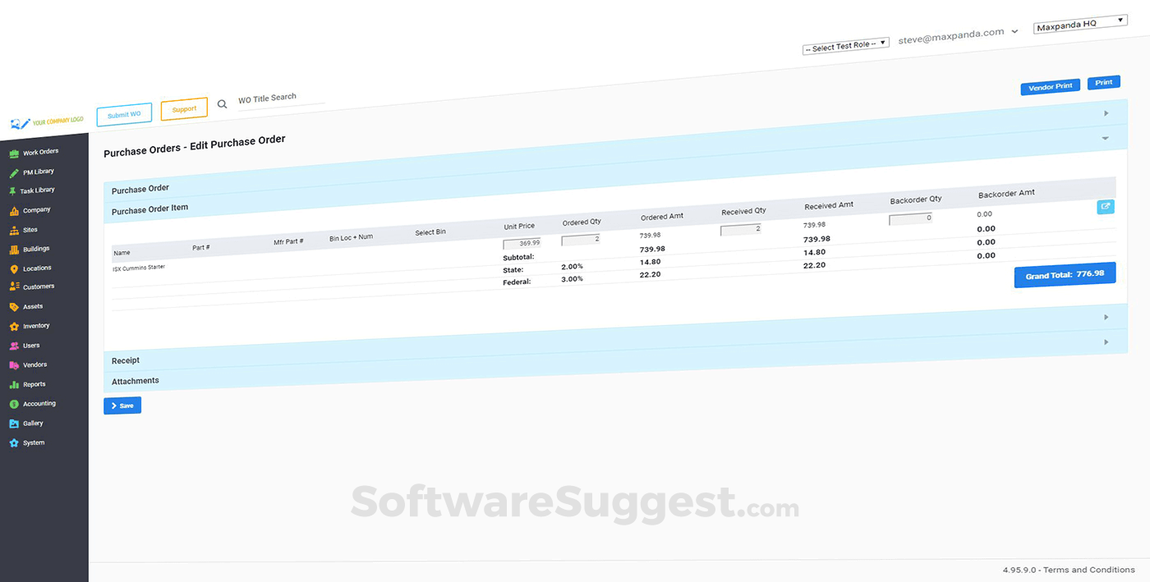Click the search magnifier icon
This screenshot has height=582, width=1150.
click(x=222, y=104)
